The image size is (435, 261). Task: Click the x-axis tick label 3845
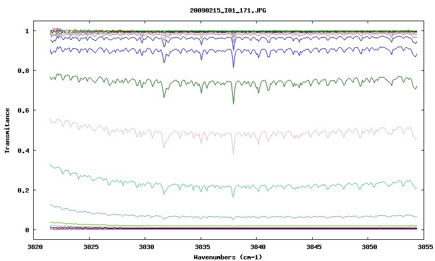click(x=314, y=247)
